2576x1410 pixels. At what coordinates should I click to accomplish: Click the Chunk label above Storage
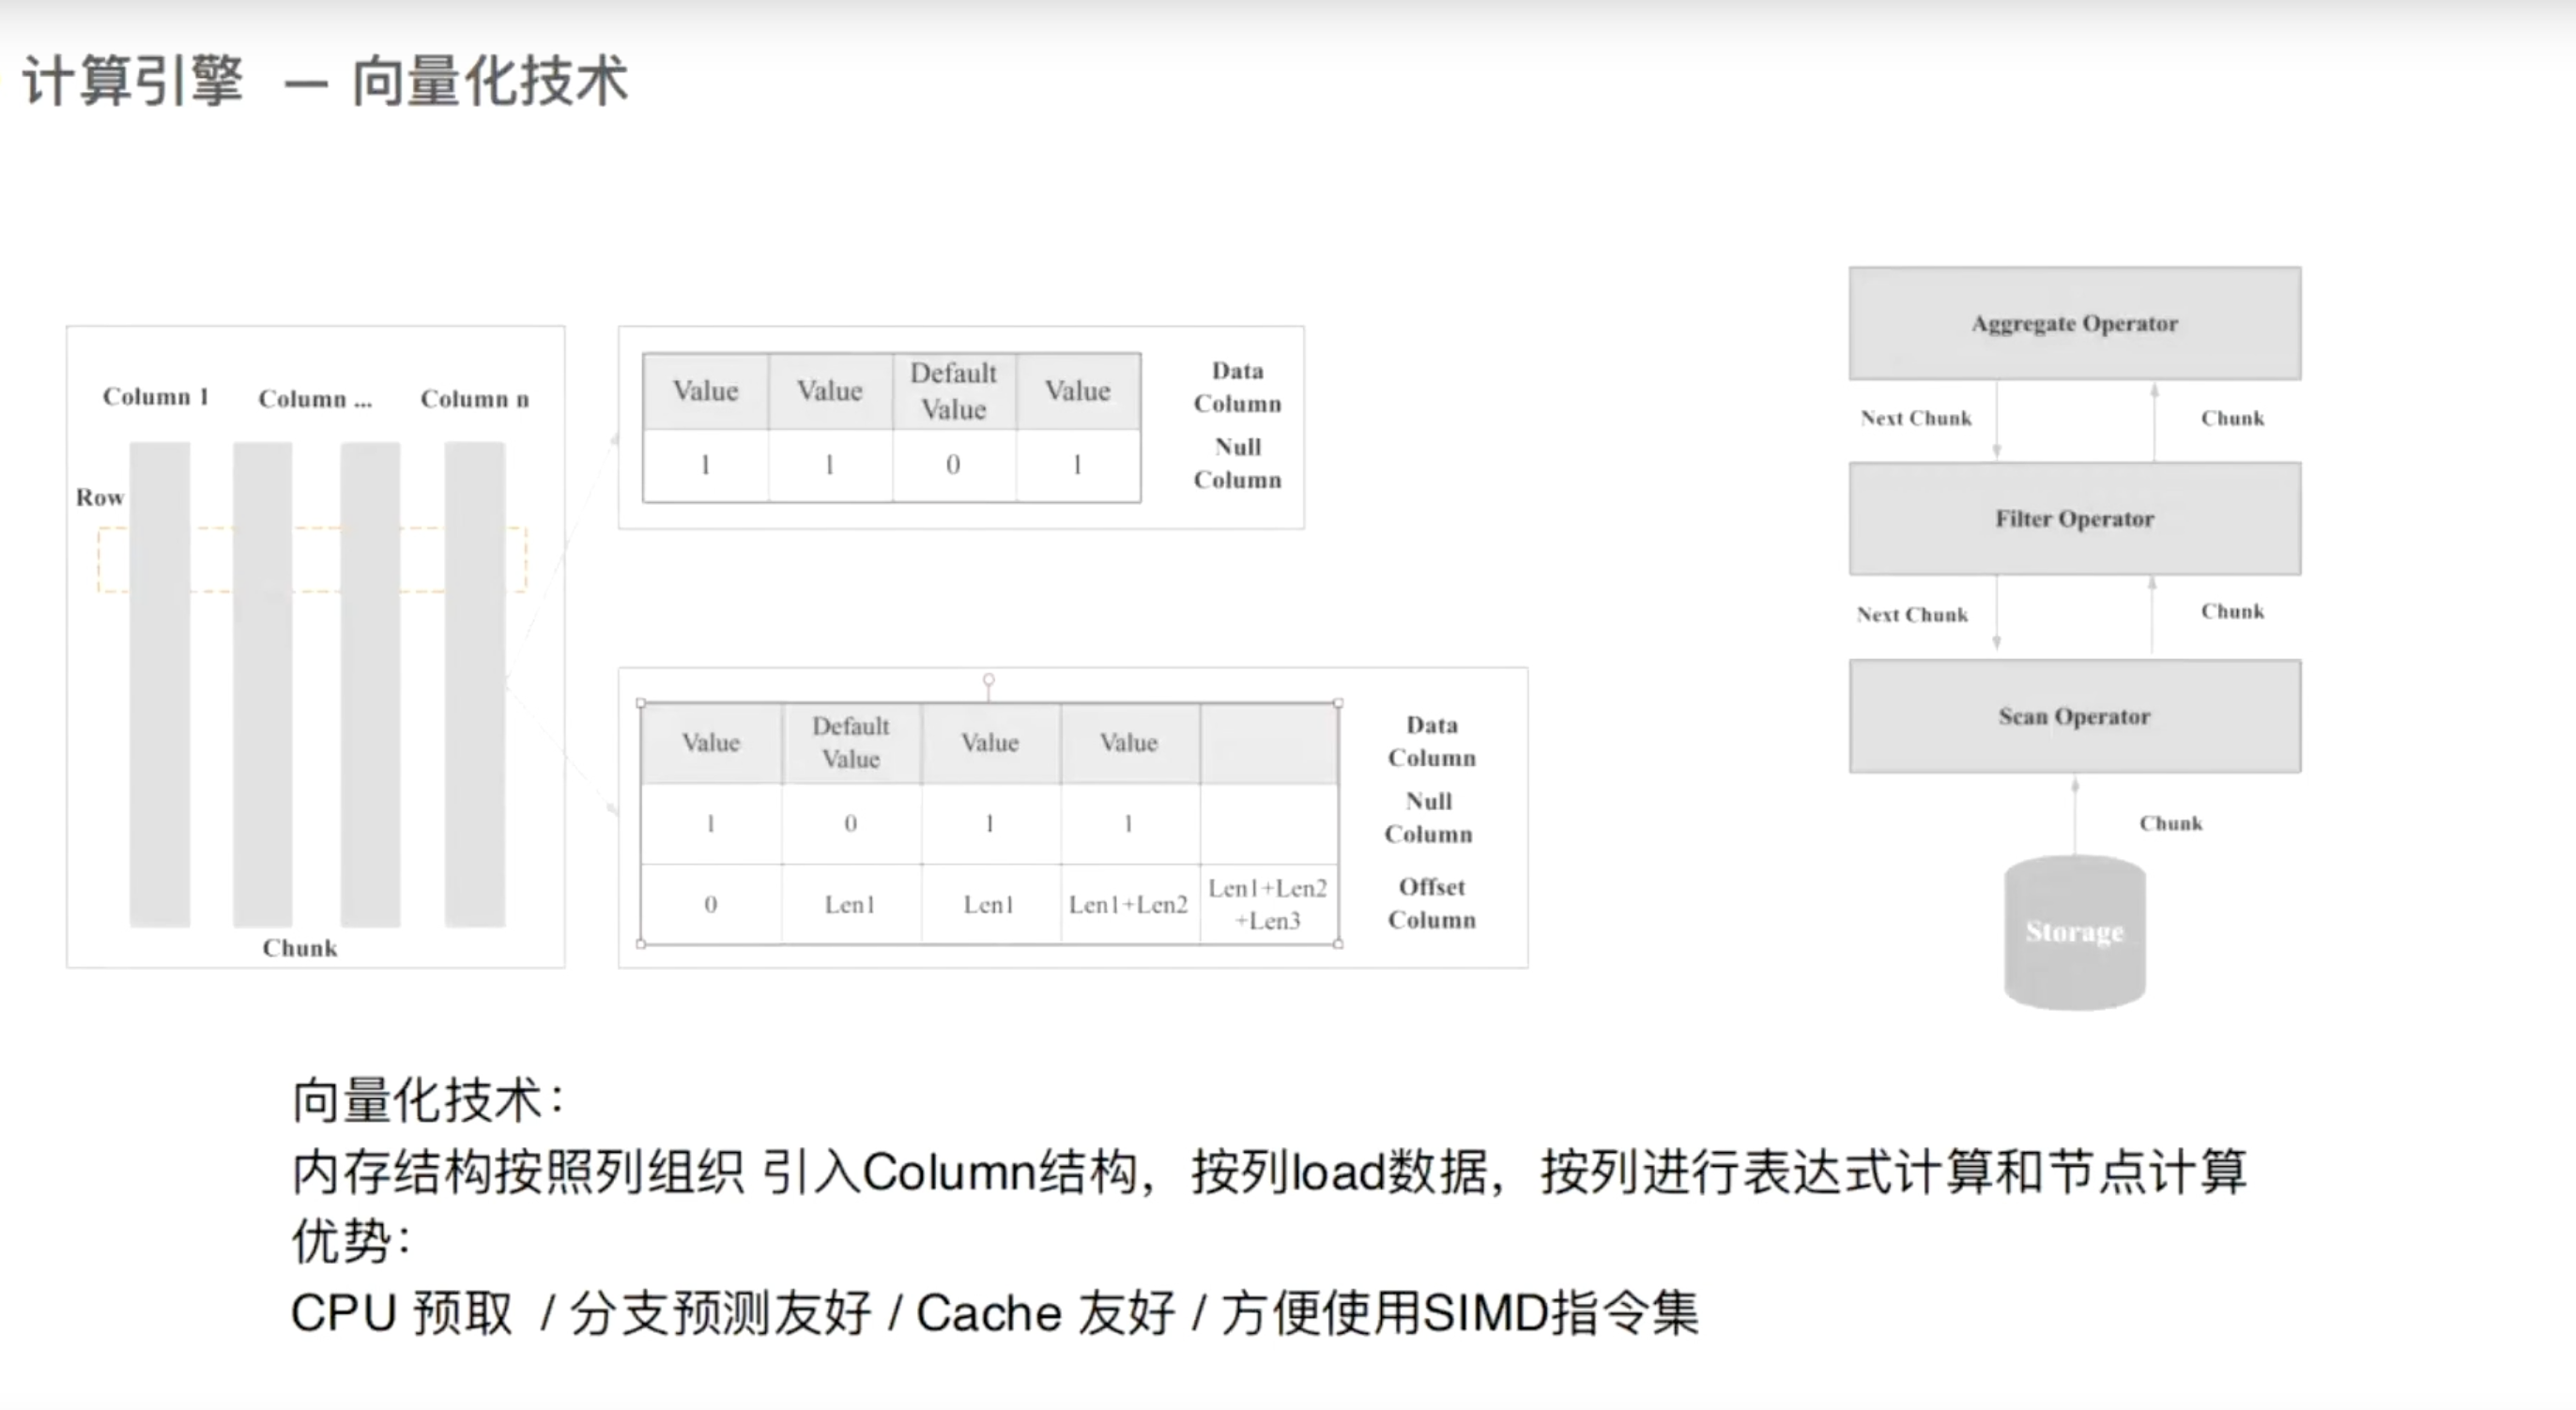click(2171, 823)
